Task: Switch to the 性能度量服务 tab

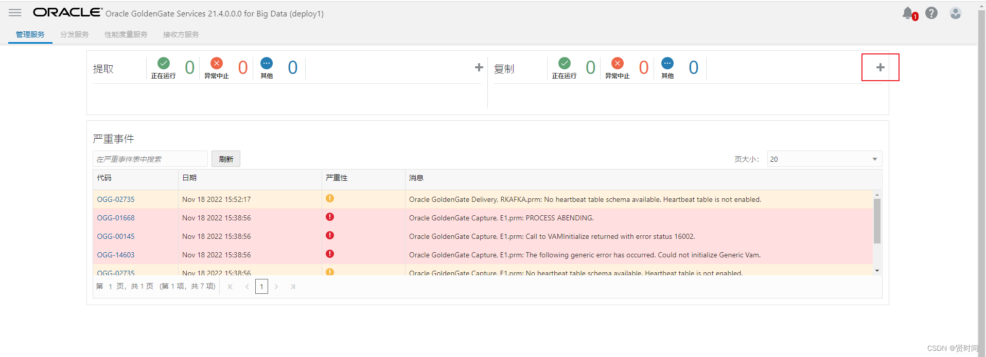Action: click(126, 34)
